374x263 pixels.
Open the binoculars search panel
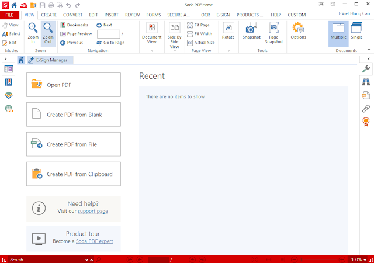click(x=366, y=82)
